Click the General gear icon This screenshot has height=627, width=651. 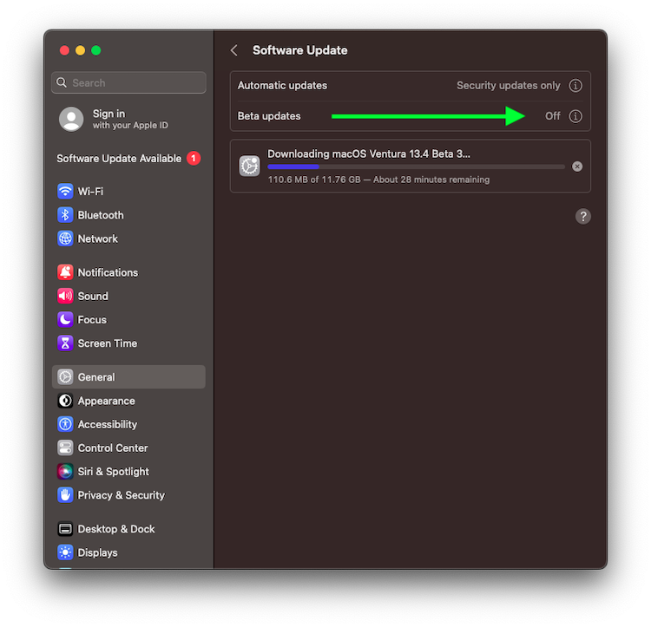tap(65, 376)
